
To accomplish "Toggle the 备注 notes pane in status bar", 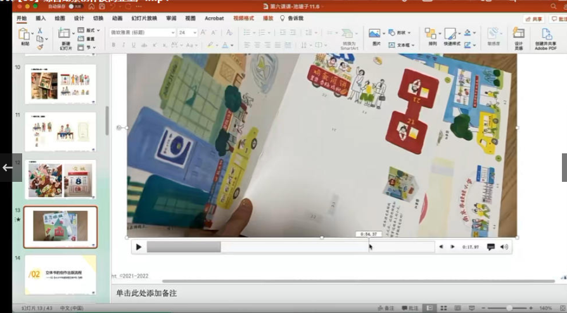I will click(385, 308).
